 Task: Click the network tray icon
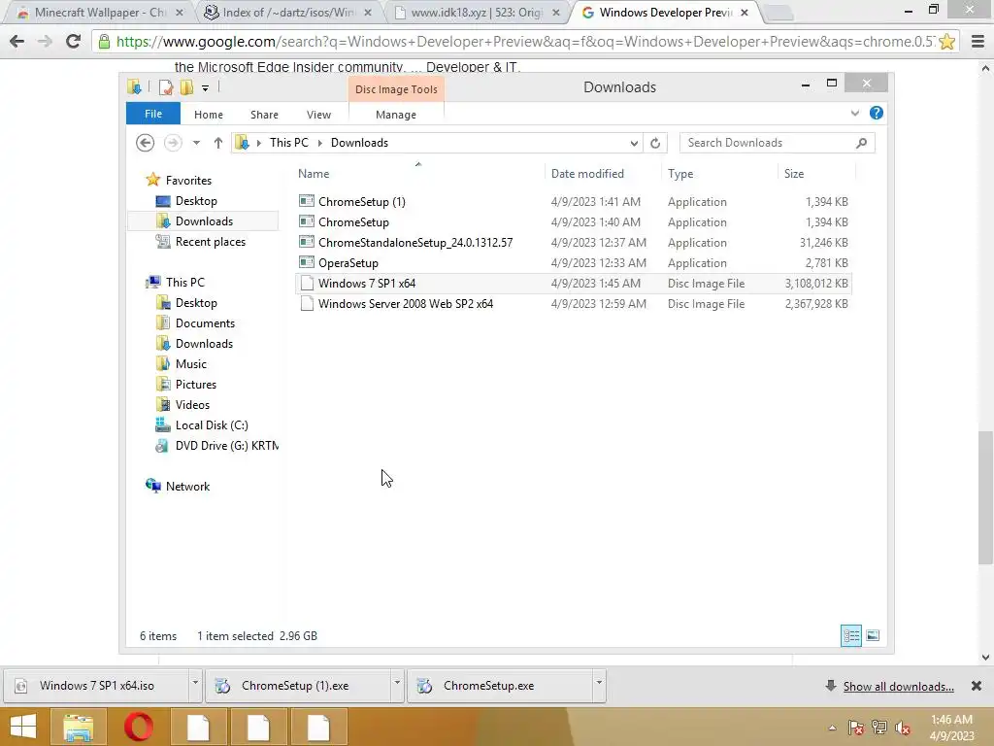coord(879,728)
